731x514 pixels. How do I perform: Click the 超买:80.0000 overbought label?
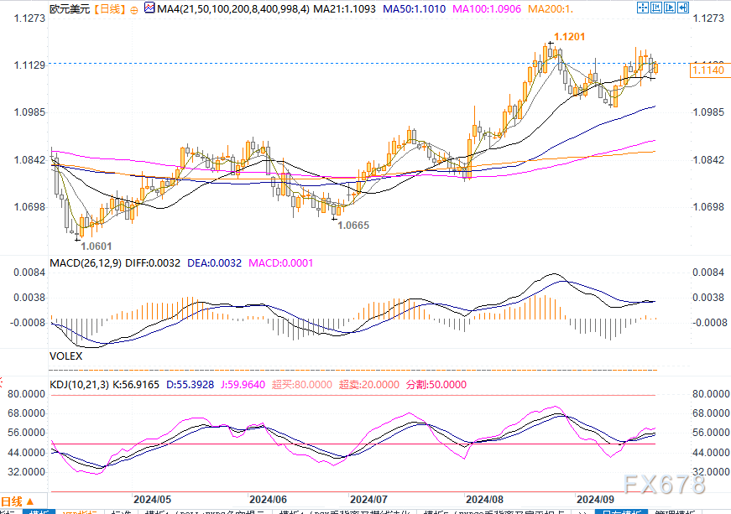(302, 385)
